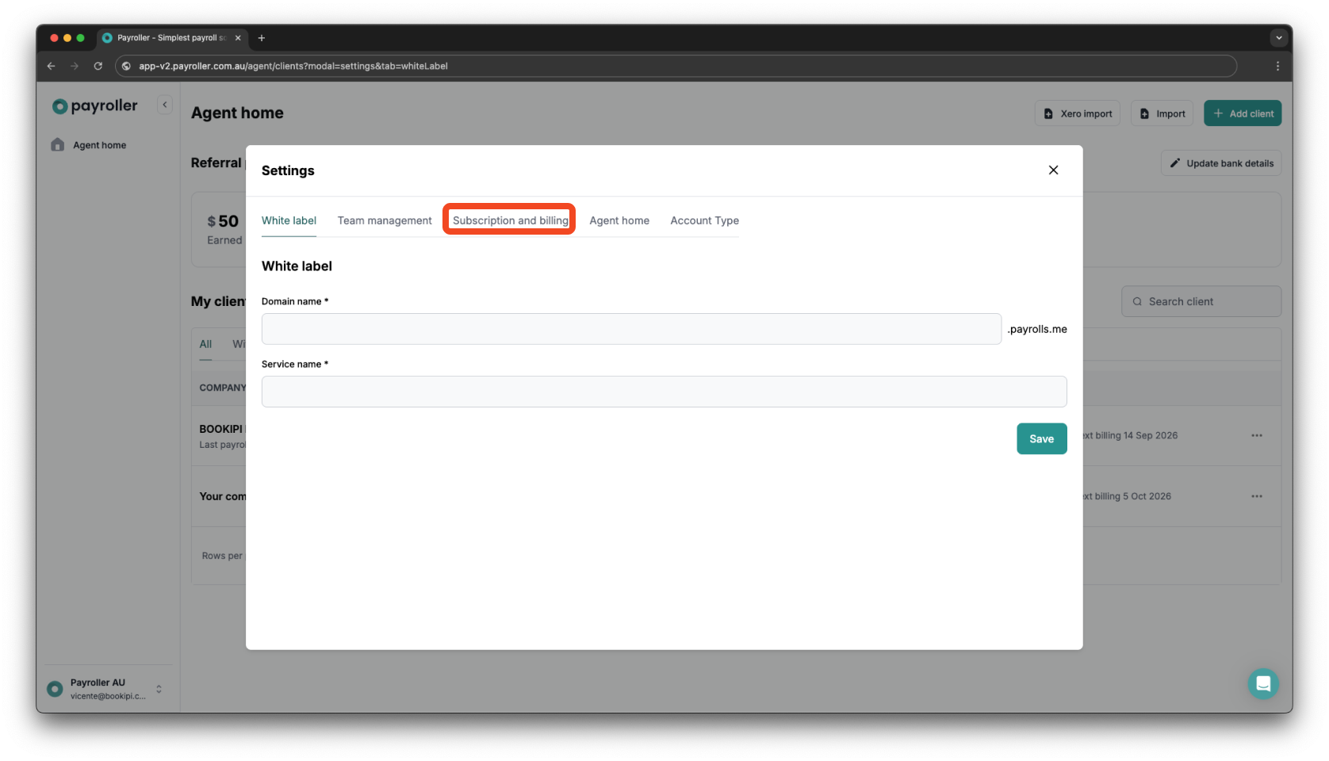
Task: Click the Save button
Action: 1041,438
